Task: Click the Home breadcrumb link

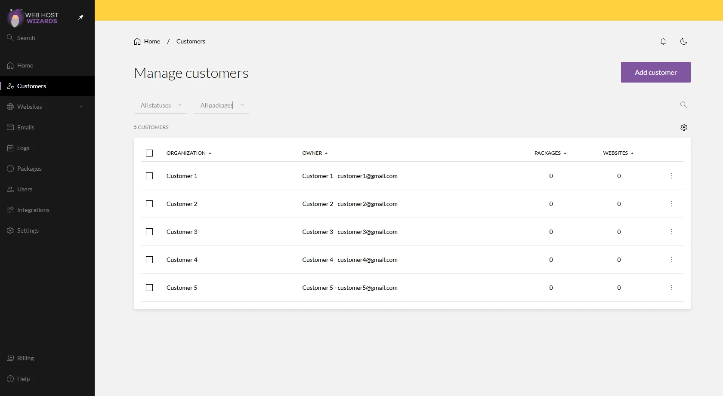Action: pyautogui.click(x=147, y=41)
